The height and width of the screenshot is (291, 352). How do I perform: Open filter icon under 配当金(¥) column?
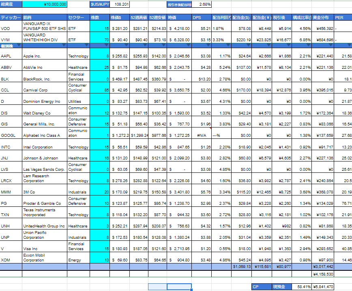coord(268,45)
